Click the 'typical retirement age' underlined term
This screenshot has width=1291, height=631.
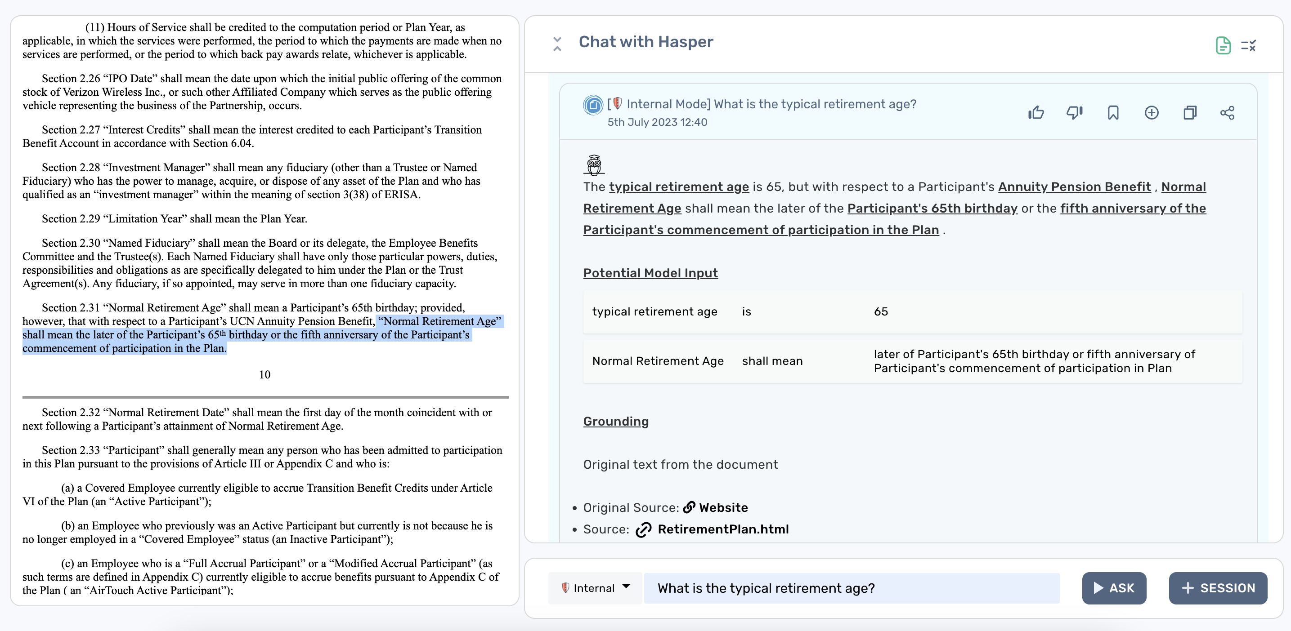click(x=679, y=187)
